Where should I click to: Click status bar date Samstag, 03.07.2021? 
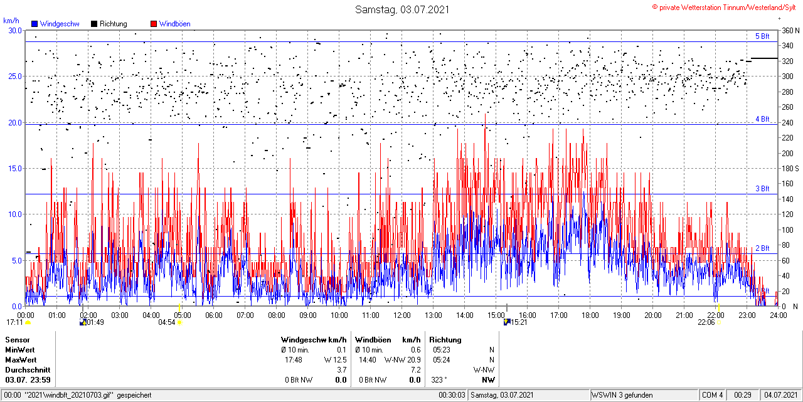[x=503, y=395]
